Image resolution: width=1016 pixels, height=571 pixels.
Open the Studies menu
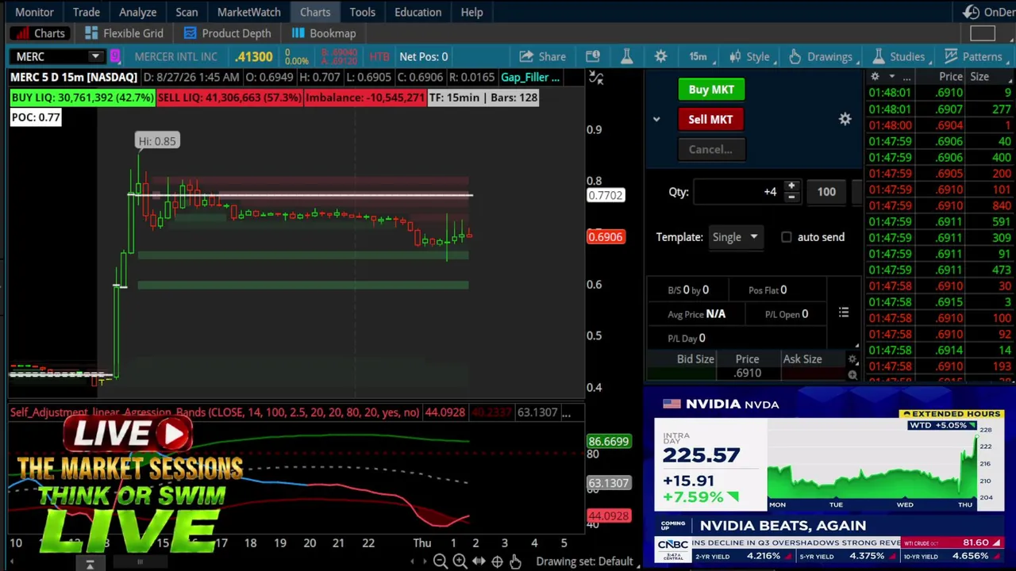(899, 56)
